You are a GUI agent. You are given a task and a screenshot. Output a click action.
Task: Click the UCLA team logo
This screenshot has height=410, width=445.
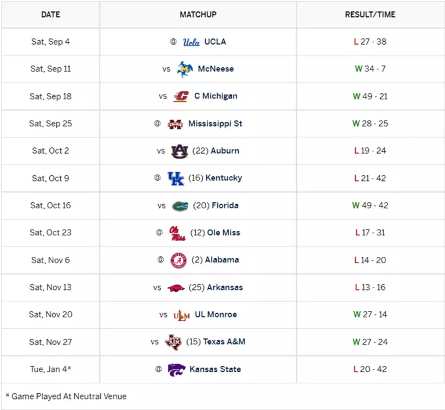point(191,42)
